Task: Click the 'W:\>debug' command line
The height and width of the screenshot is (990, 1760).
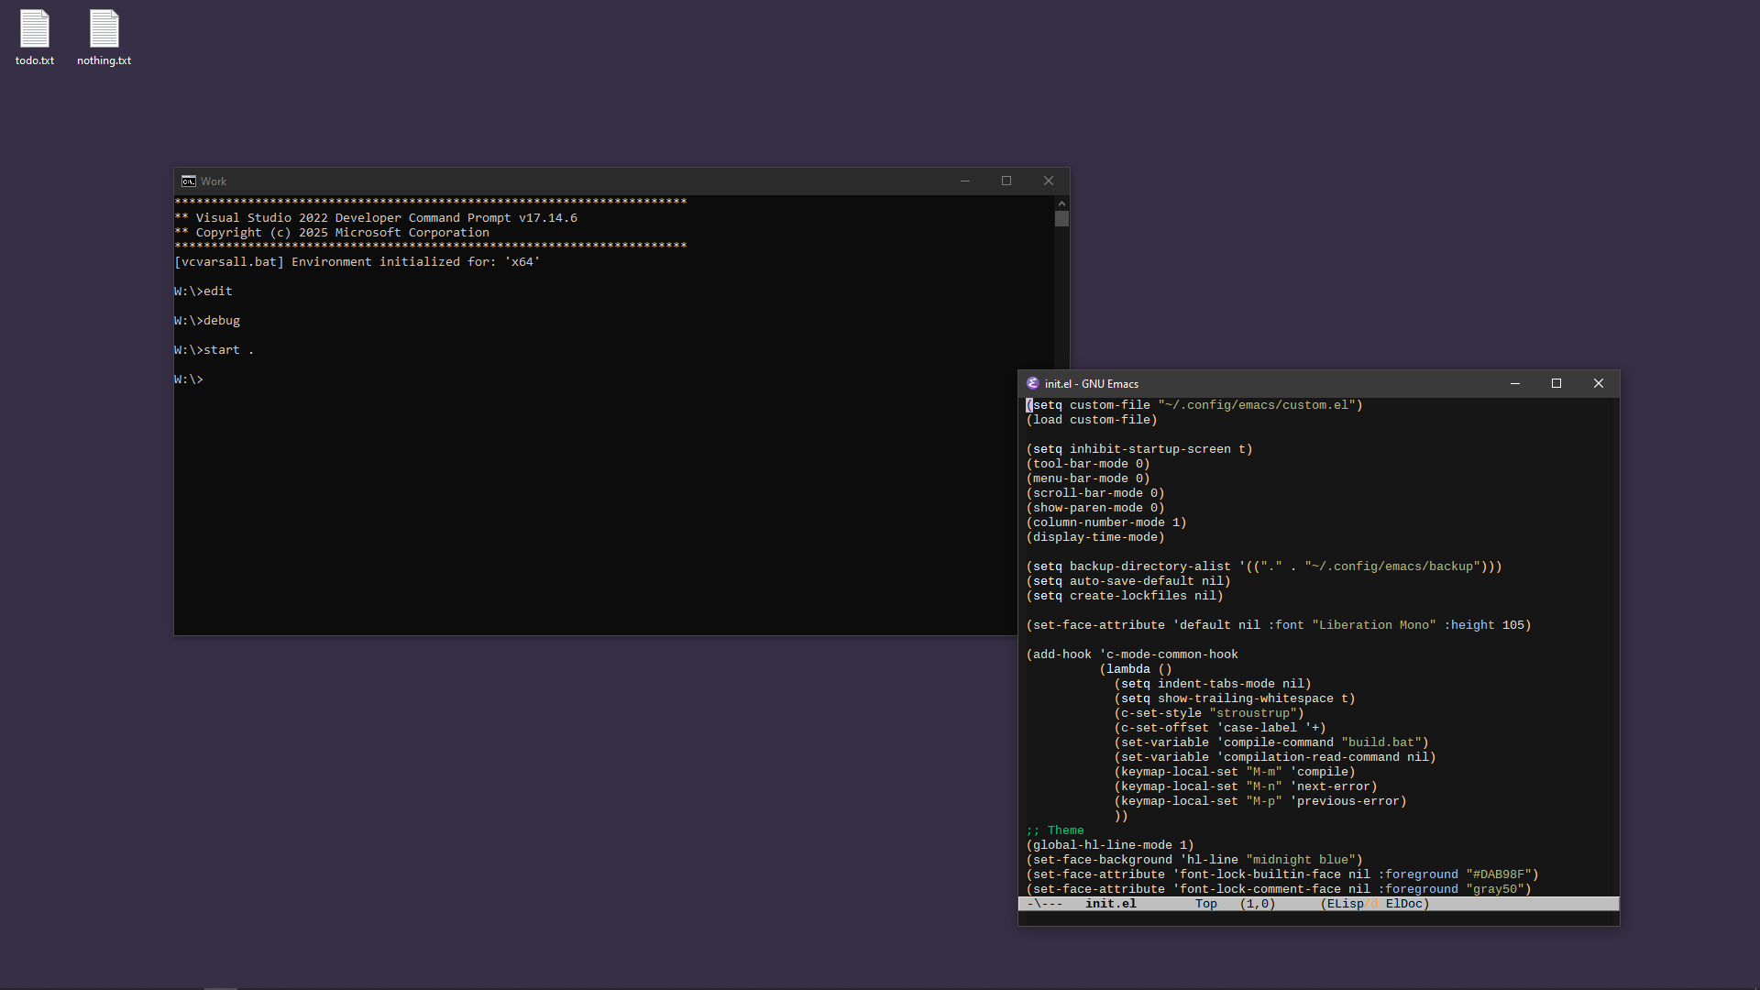Action: 207,321
